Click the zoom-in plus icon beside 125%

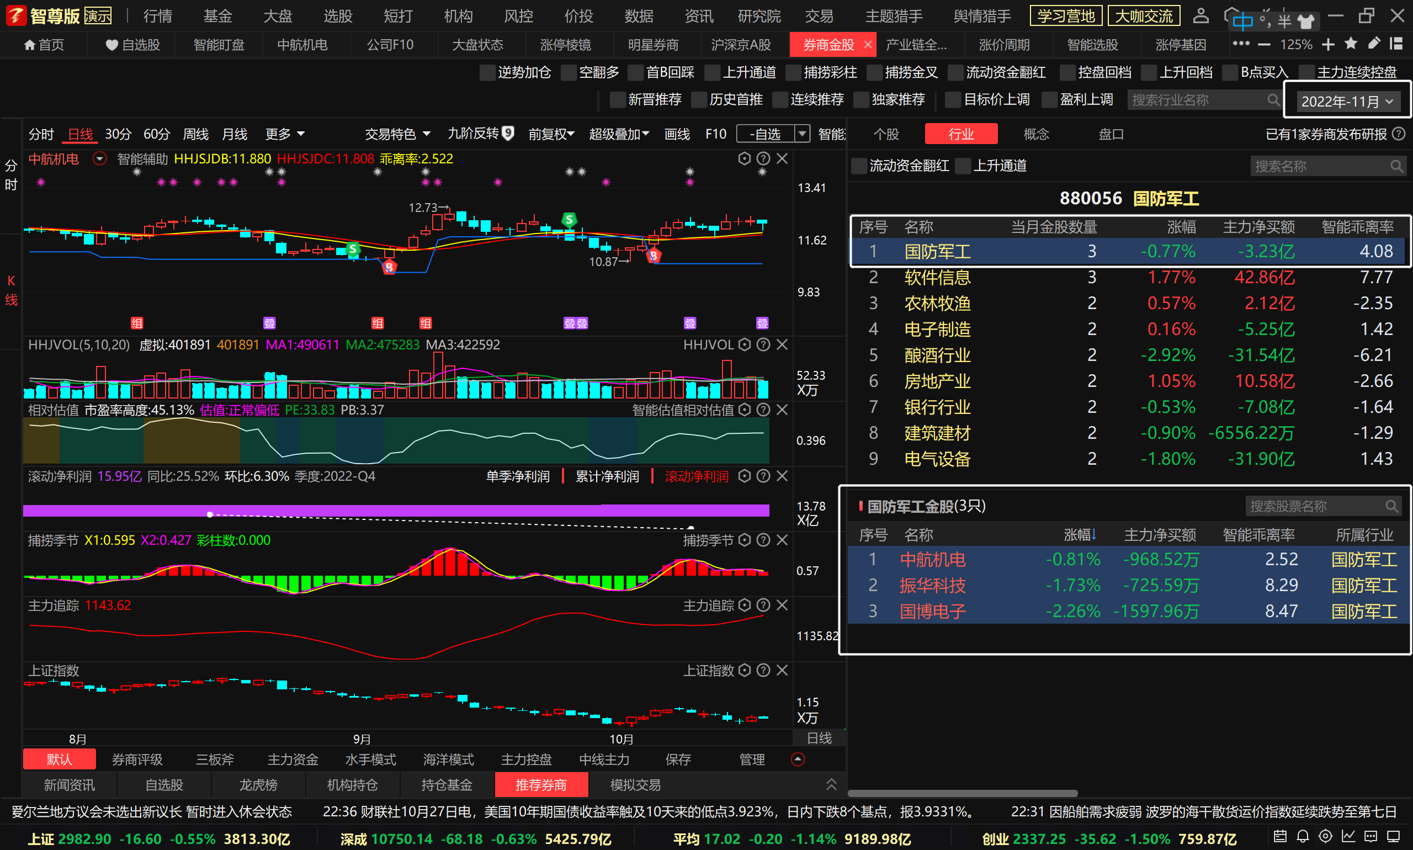click(1328, 44)
